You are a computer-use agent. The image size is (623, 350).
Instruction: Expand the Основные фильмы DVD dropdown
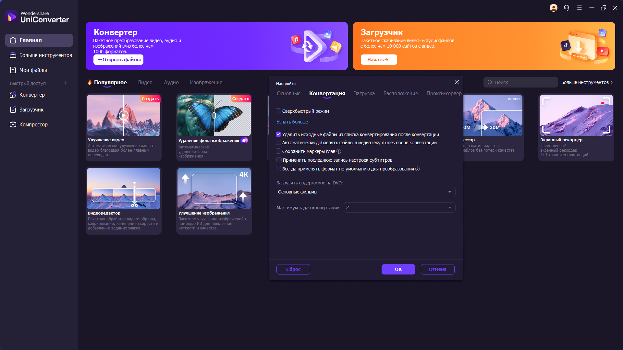coord(366,192)
